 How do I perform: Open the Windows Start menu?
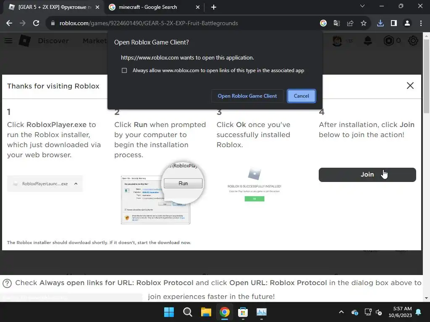tap(169, 312)
